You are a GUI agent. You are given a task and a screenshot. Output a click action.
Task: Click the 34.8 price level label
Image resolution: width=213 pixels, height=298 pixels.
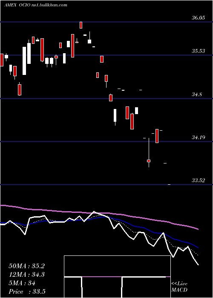pos(197,94)
